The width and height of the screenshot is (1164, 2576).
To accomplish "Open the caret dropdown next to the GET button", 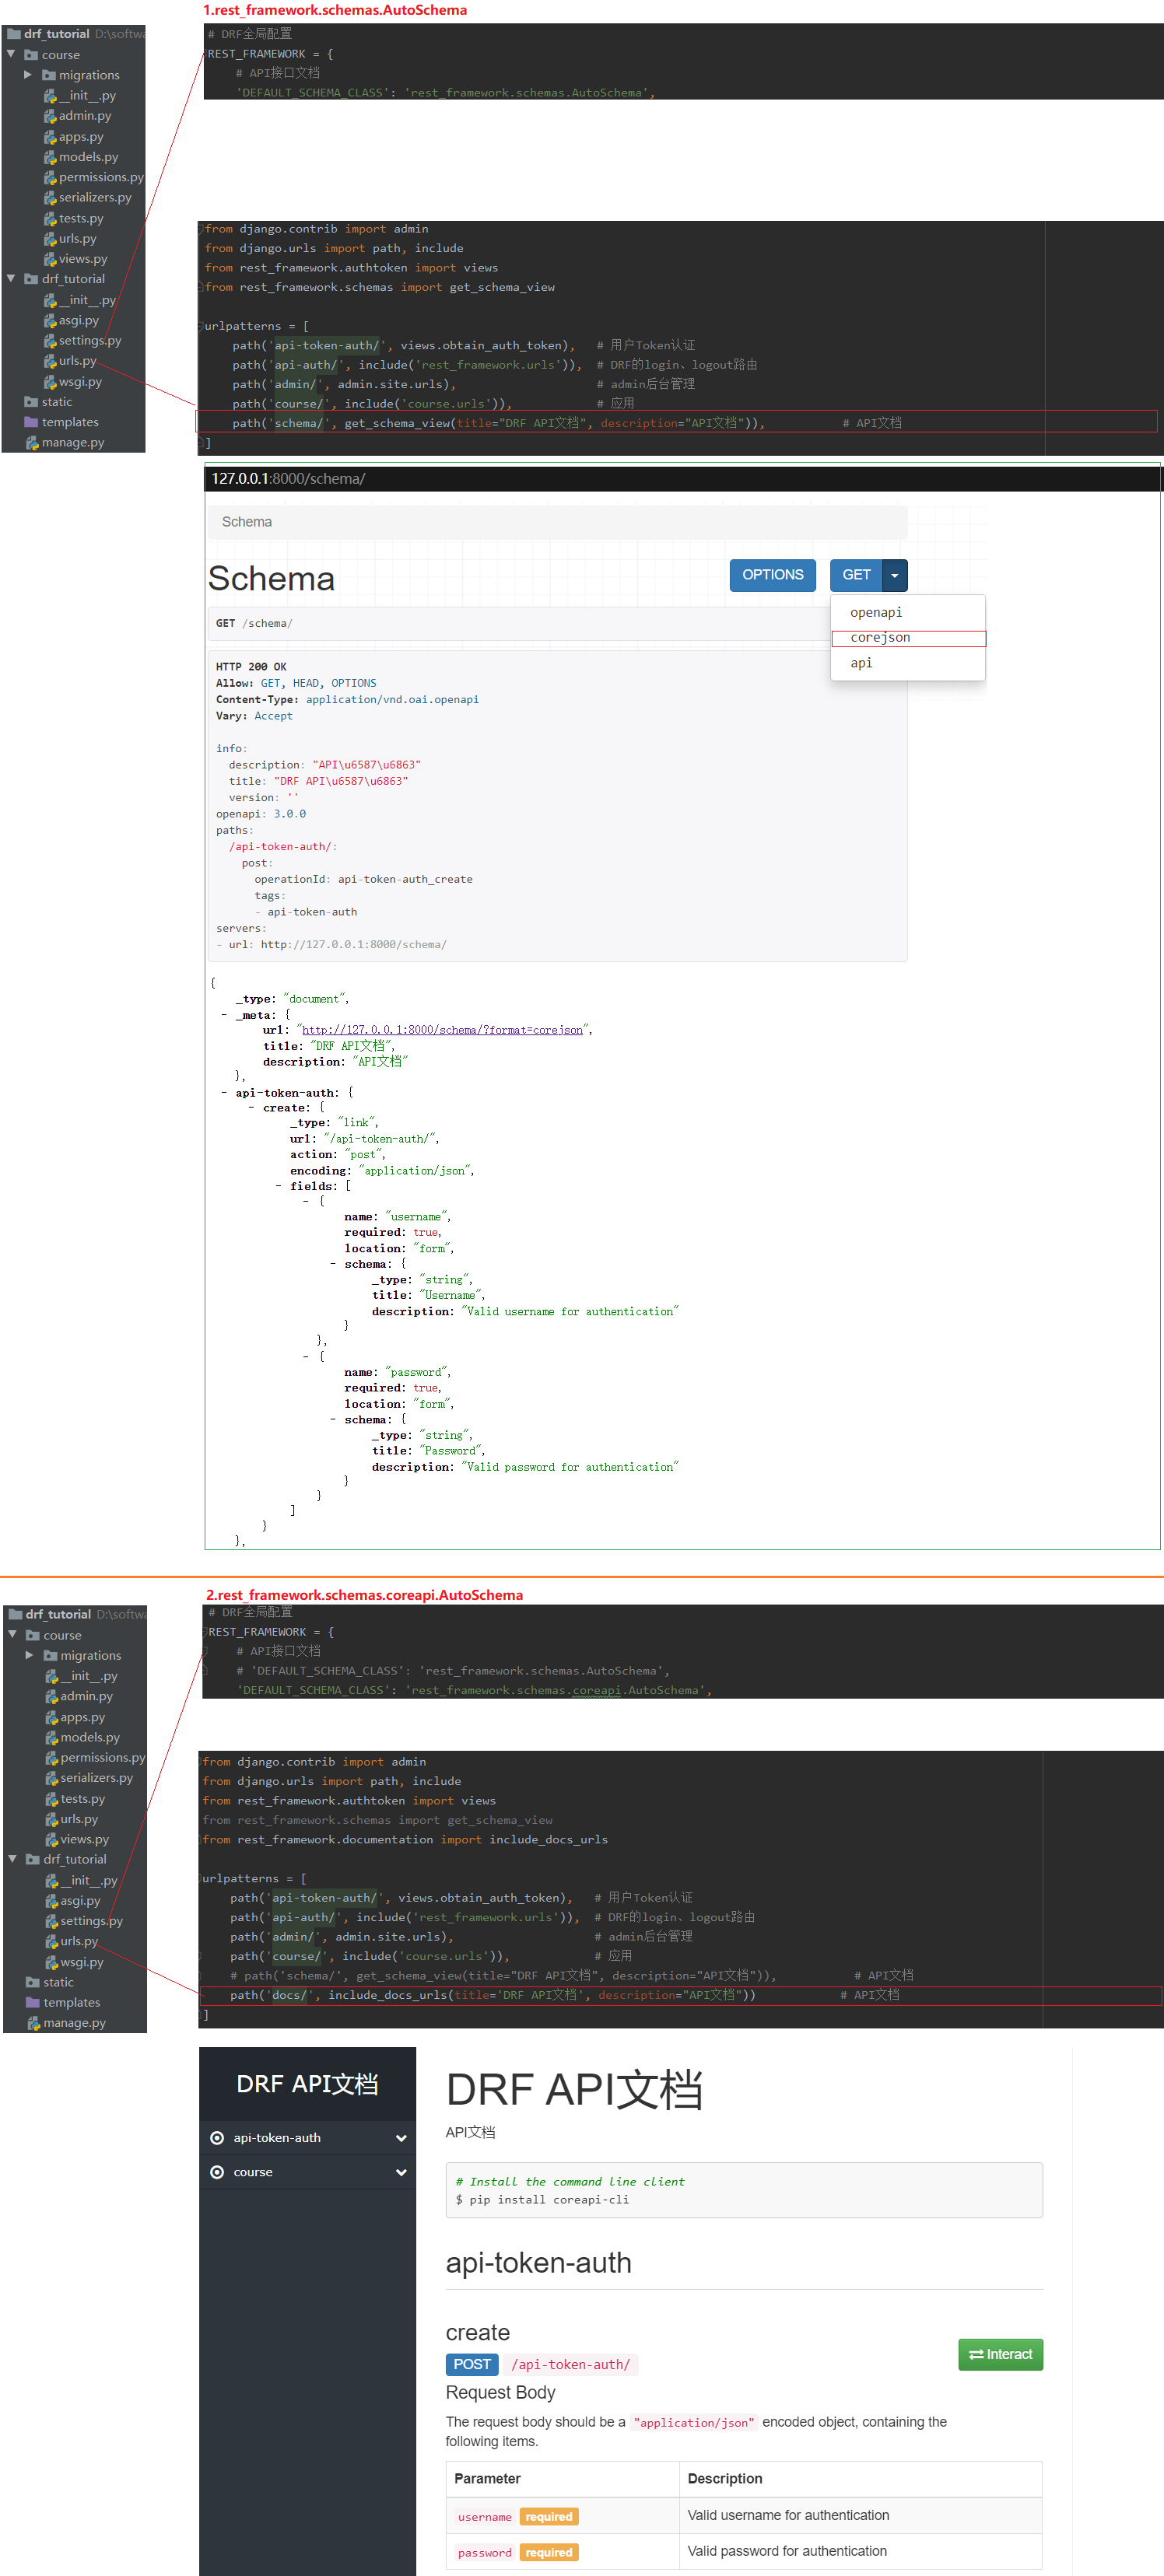I will coord(894,575).
